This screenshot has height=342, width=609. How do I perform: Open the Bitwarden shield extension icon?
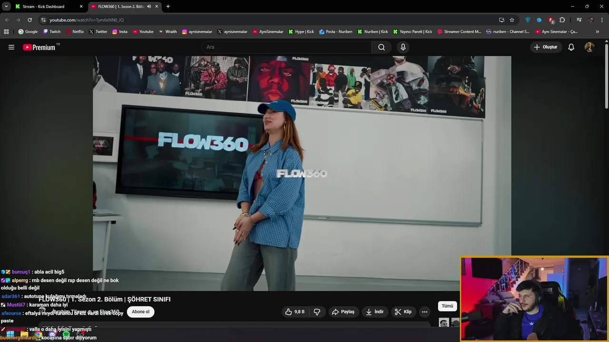pos(528,20)
